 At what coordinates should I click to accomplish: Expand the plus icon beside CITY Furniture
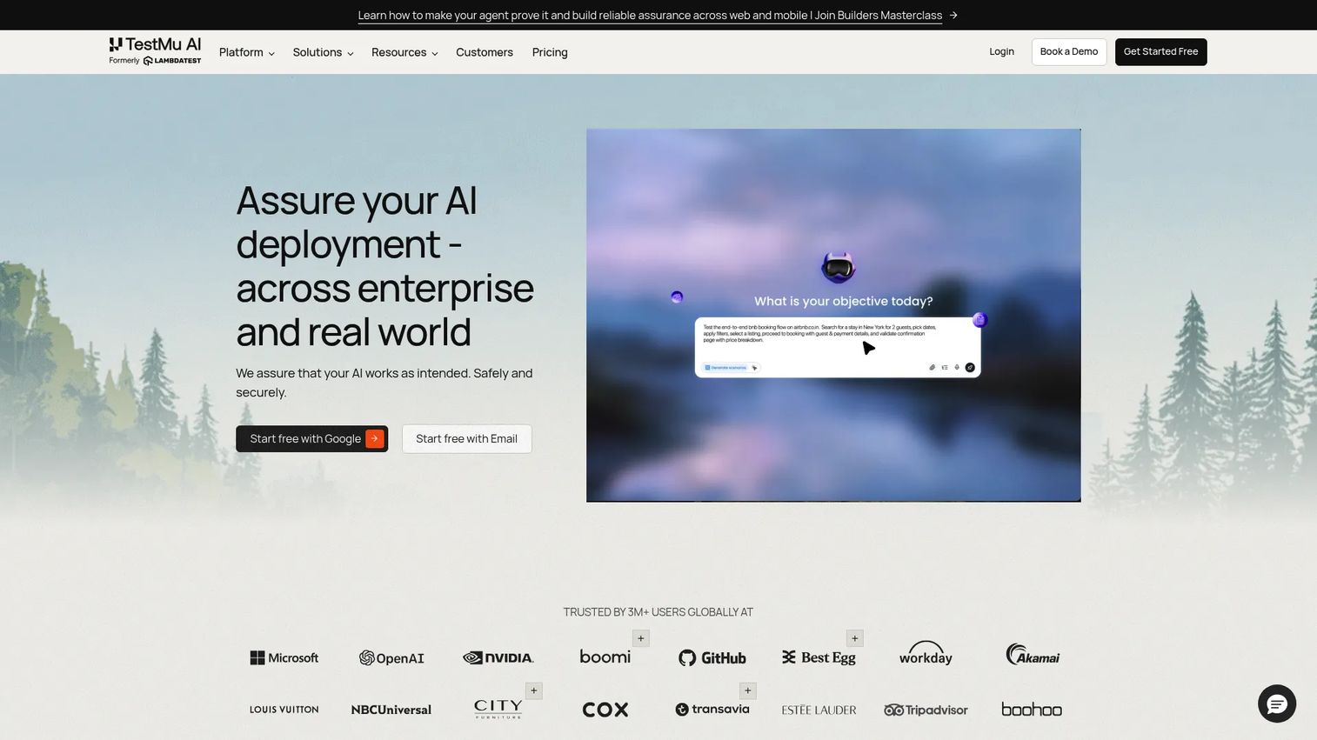(x=534, y=690)
